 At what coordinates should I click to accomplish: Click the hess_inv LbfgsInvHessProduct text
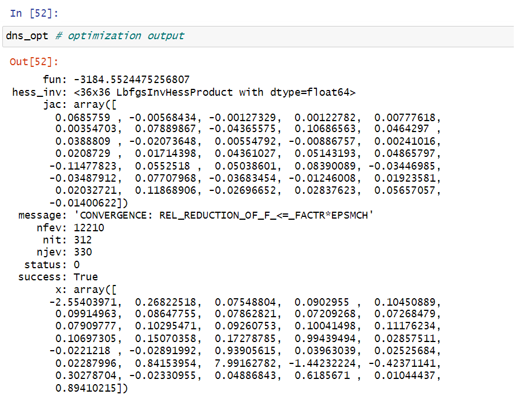[x=215, y=92]
